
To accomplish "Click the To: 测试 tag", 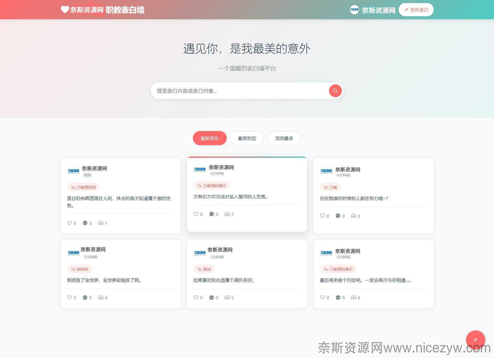I will point(204,269).
